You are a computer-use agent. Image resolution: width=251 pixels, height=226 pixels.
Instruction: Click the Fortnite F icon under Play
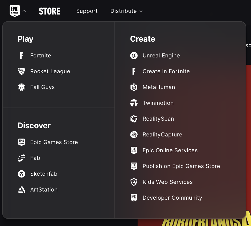click(x=22, y=56)
